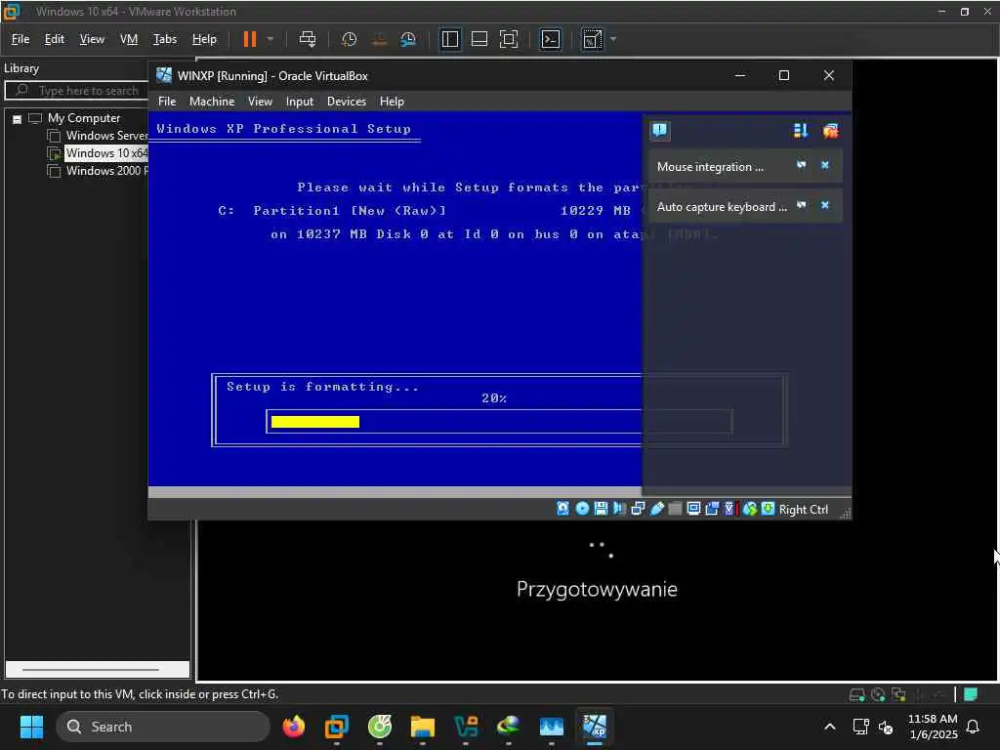The height and width of the screenshot is (750, 1000).
Task: Click the USB devices status icon
Action: point(656,508)
